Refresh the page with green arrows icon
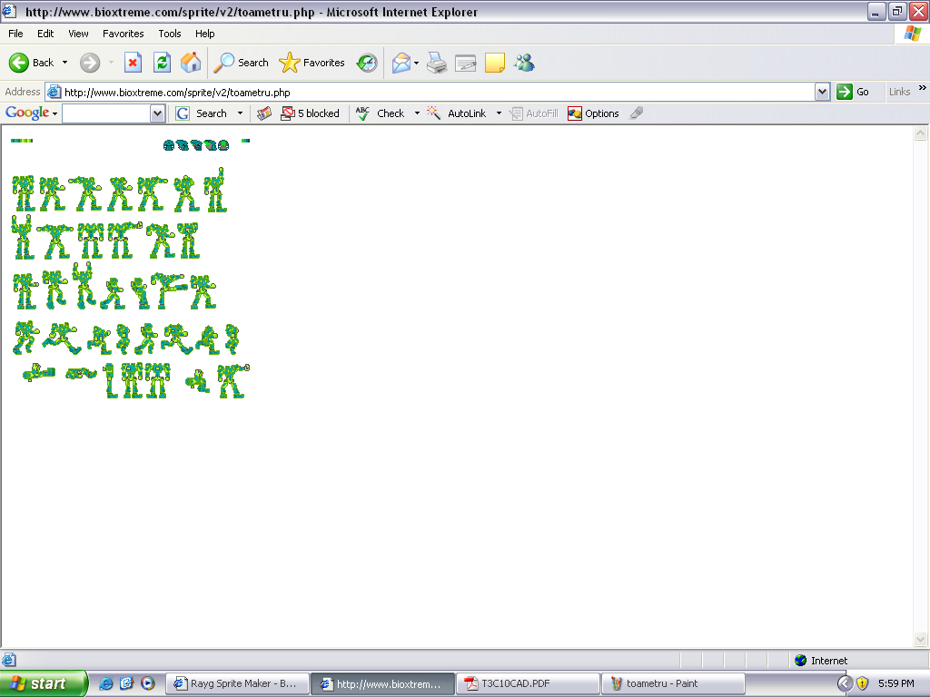930x697 pixels. click(162, 63)
